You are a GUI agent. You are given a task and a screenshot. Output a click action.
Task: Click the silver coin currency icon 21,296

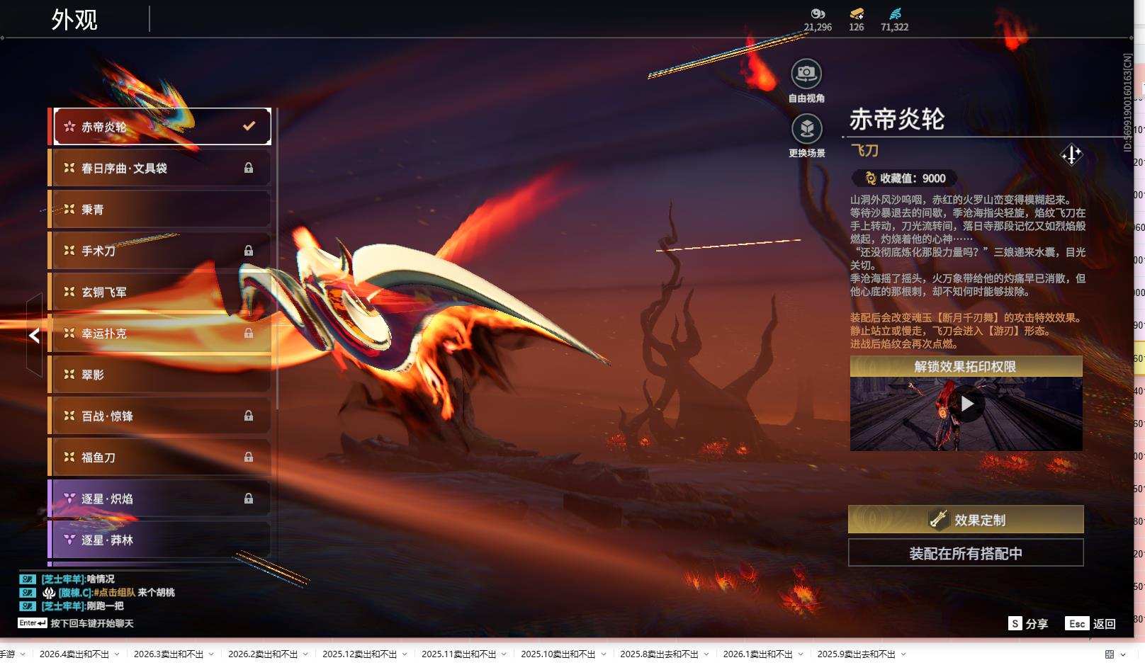818,13
